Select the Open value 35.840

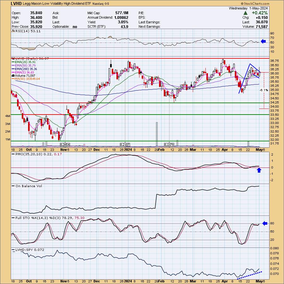pyautogui.click(x=36, y=13)
